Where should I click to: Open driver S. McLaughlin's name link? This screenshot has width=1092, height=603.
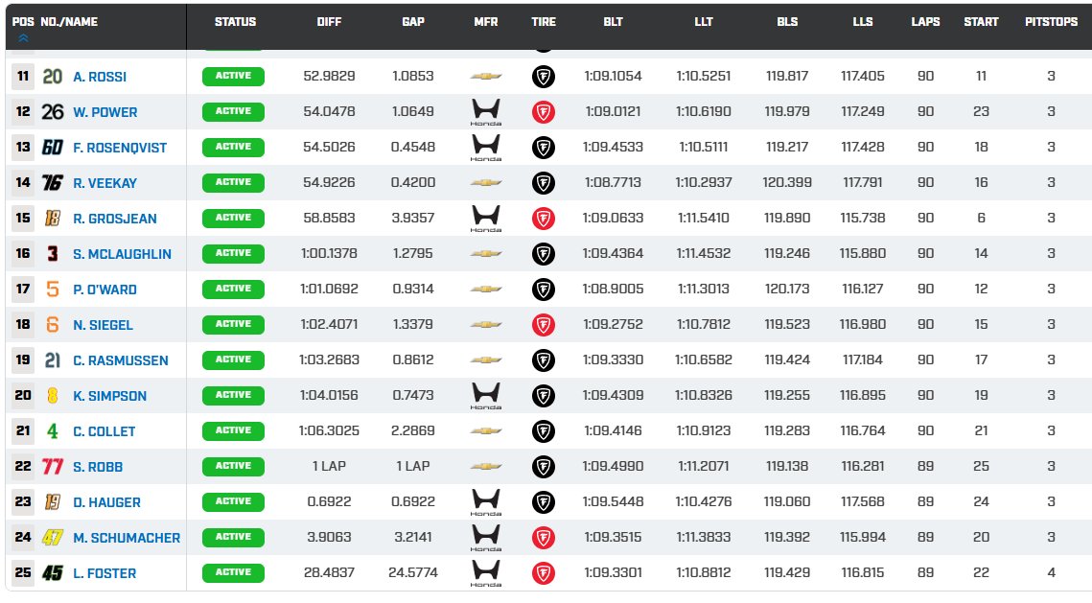pyautogui.click(x=122, y=254)
